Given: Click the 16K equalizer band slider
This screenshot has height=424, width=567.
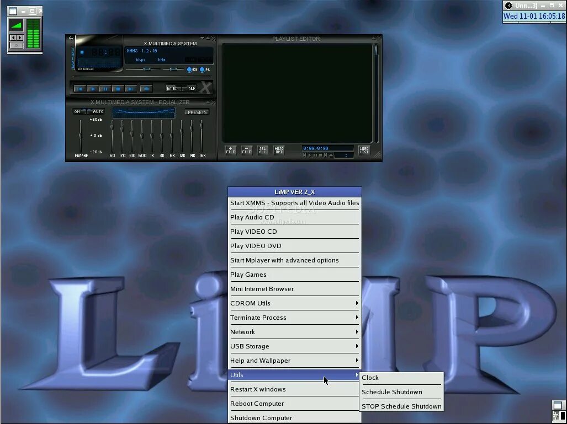Looking at the screenshot, I should 202,136.
